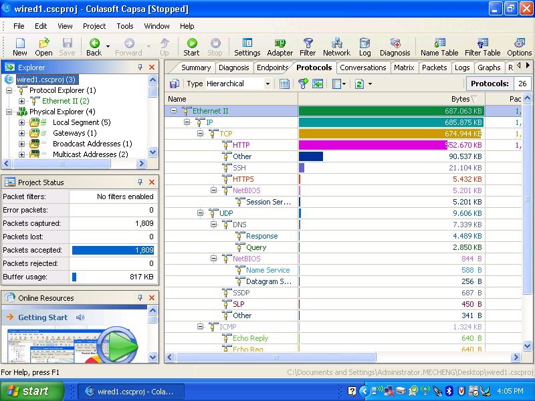Open the Type Hierarchical dropdown
535x401 pixels.
267,84
